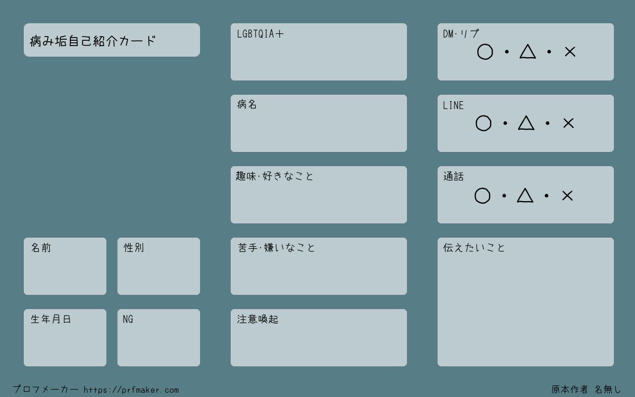This screenshot has width=635, height=397.
Task: Click the large 伝えたいこと box
Action: pyautogui.click(x=525, y=302)
